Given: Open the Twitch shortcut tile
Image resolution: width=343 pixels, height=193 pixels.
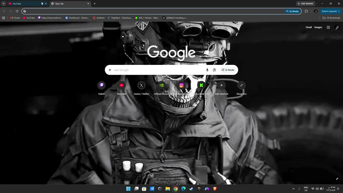Looking at the screenshot, I should pos(101,88).
